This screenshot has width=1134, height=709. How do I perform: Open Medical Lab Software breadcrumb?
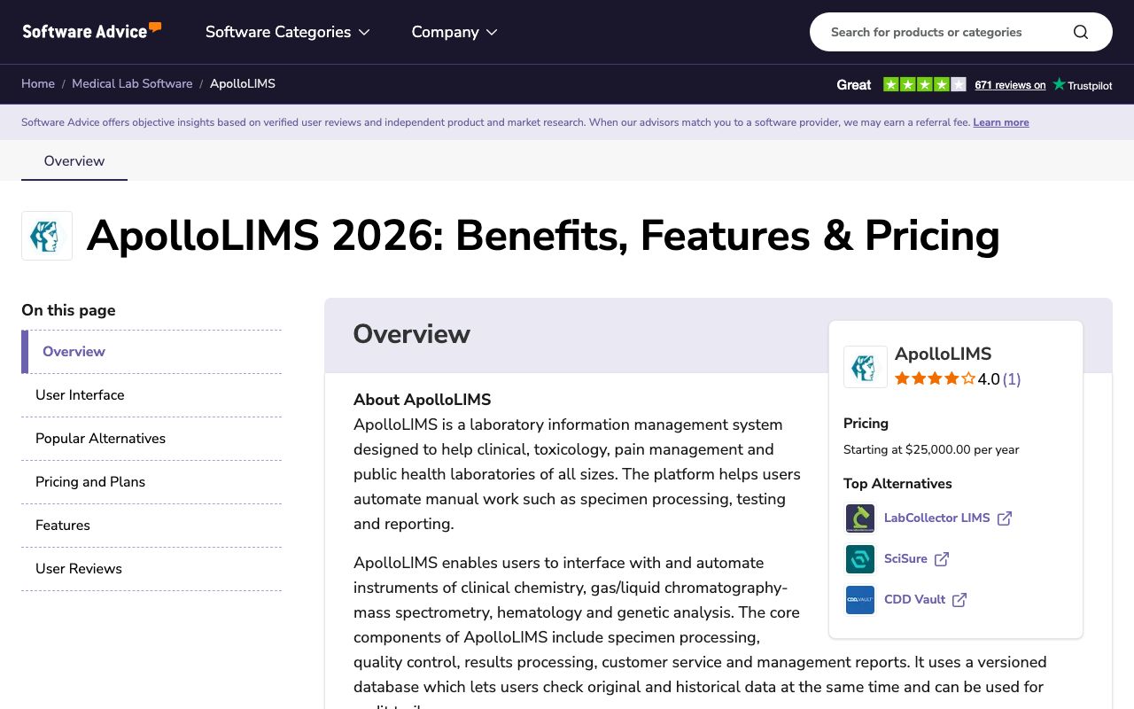(x=132, y=83)
